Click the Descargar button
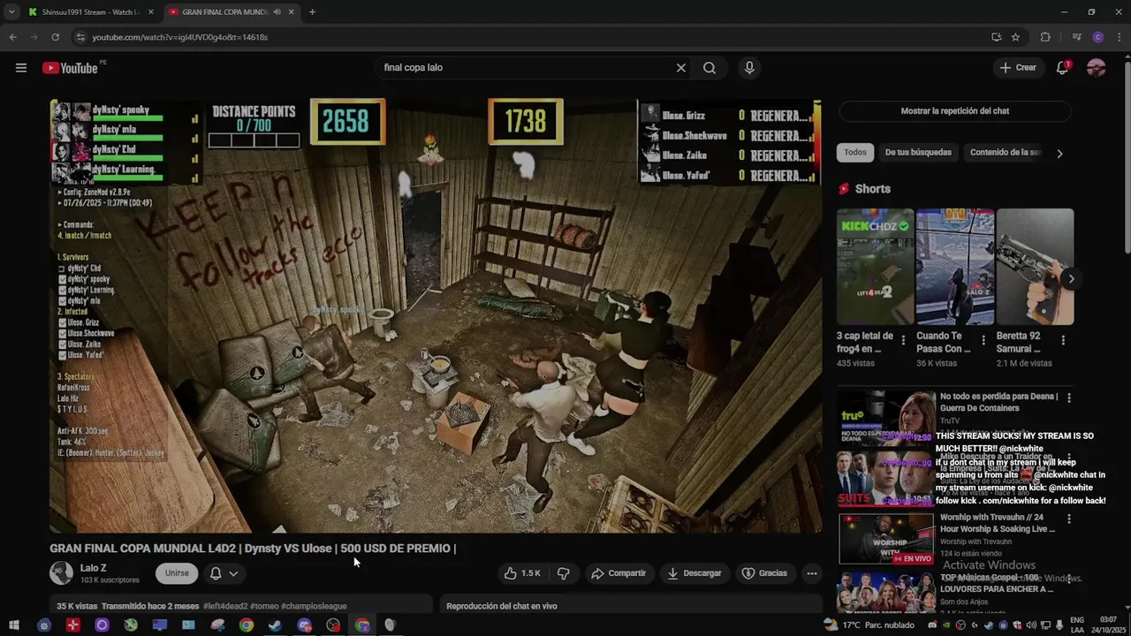Image resolution: width=1131 pixels, height=636 pixels. [695, 573]
